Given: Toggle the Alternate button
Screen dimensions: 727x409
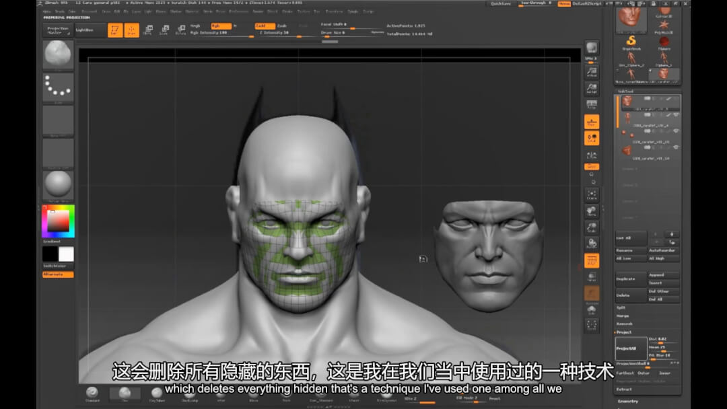Looking at the screenshot, I should [x=58, y=274].
